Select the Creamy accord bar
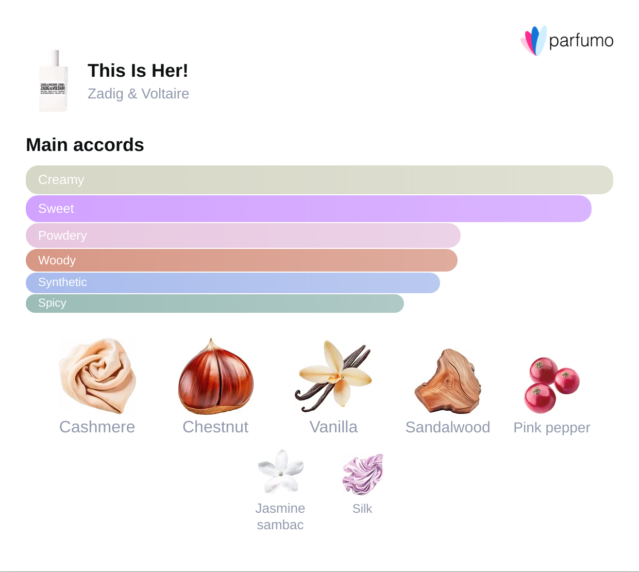 coord(320,180)
